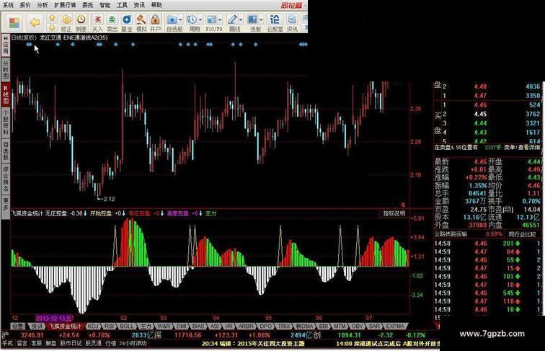The image size is (545, 351).
Task: Open 更多 sidebar tab
Action: (6, 207)
